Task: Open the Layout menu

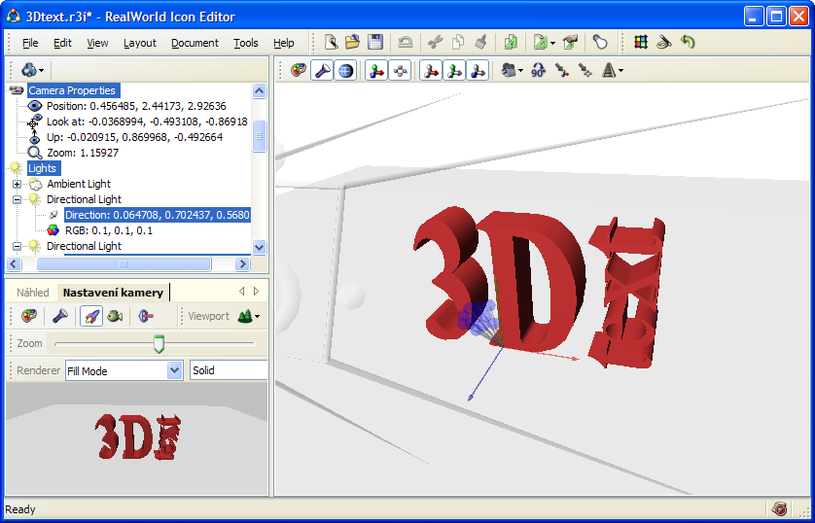Action: pos(140,43)
